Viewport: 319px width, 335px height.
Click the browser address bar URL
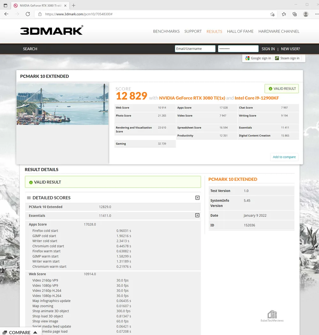pyautogui.click(x=79, y=14)
